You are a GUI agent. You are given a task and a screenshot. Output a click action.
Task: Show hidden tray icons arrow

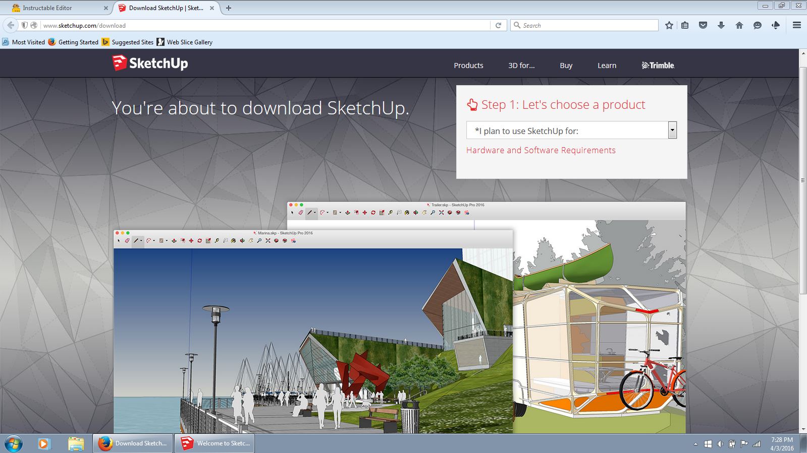tap(695, 444)
